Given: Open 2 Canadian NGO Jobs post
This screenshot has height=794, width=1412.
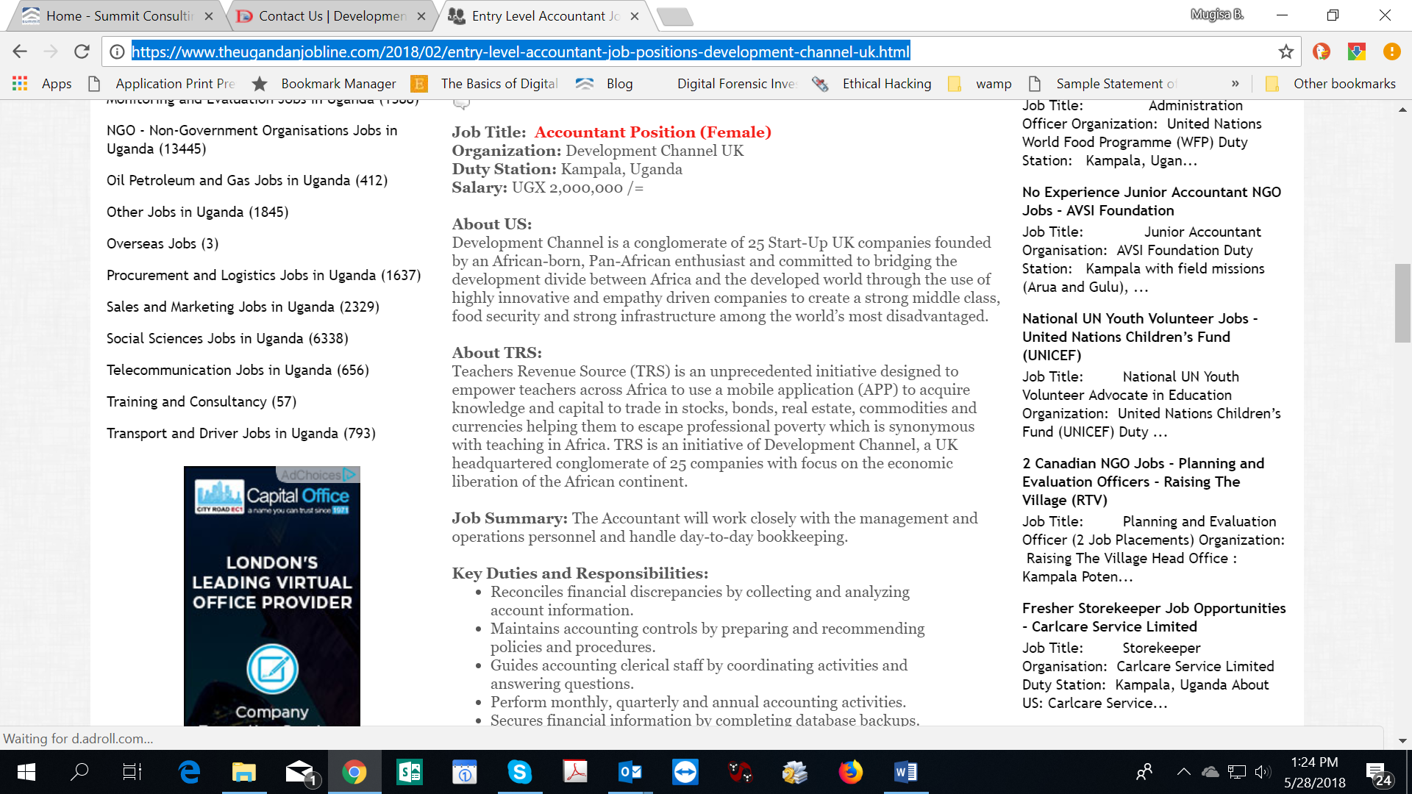Looking at the screenshot, I should pyautogui.click(x=1143, y=482).
